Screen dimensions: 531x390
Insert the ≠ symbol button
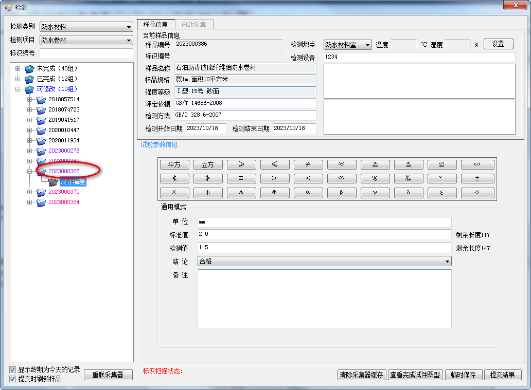click(308, 165)
